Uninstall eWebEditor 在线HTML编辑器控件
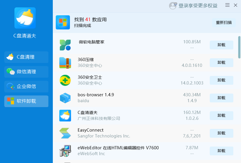Image resolution: width=241 pixels, height=163 pixels. pyautogui.click(x=222, y=151)
